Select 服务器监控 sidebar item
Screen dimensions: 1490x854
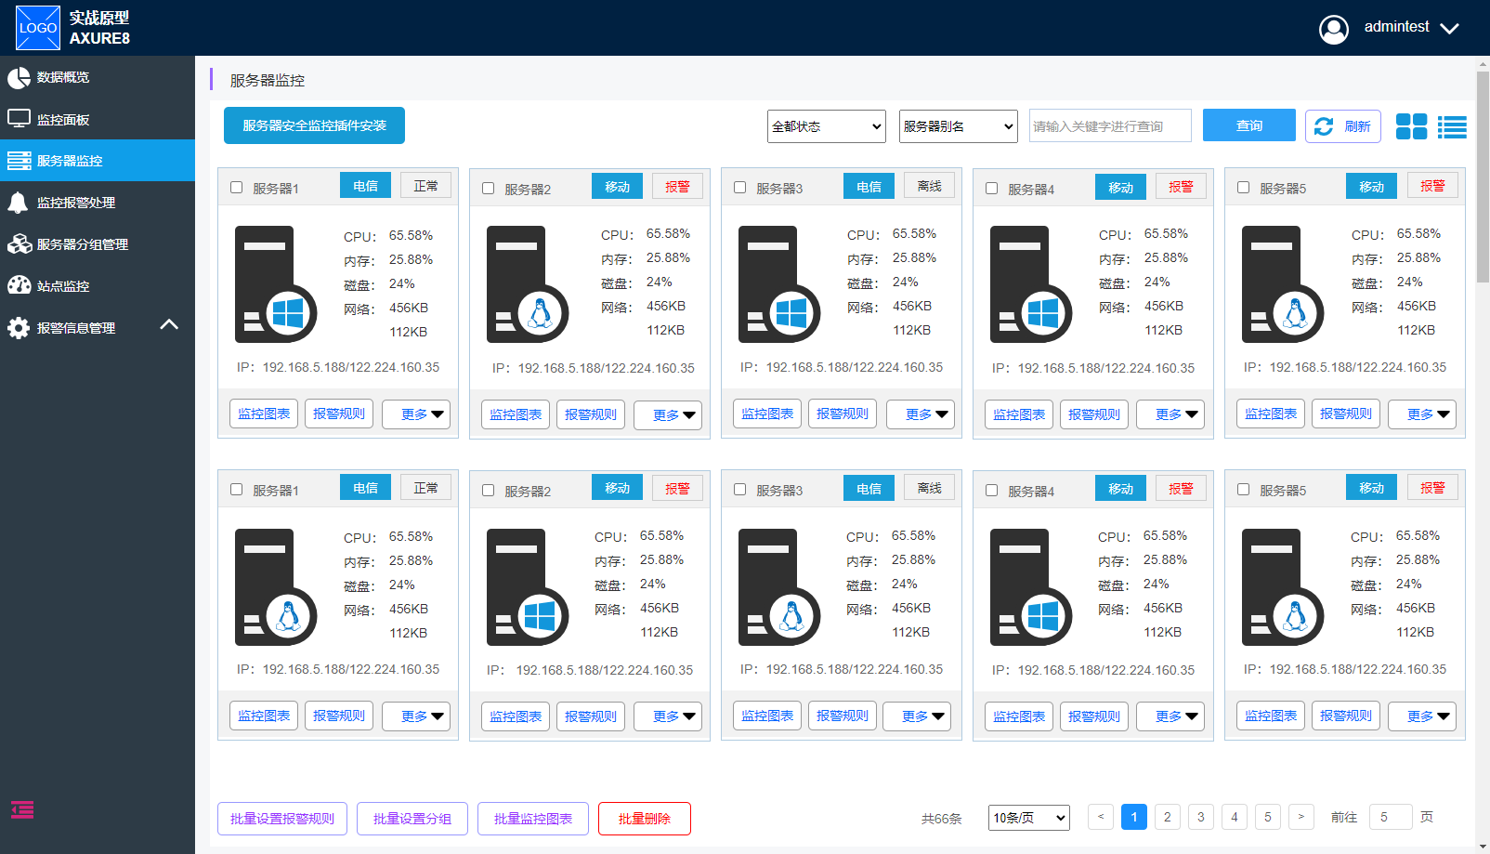tap(98, 161)
